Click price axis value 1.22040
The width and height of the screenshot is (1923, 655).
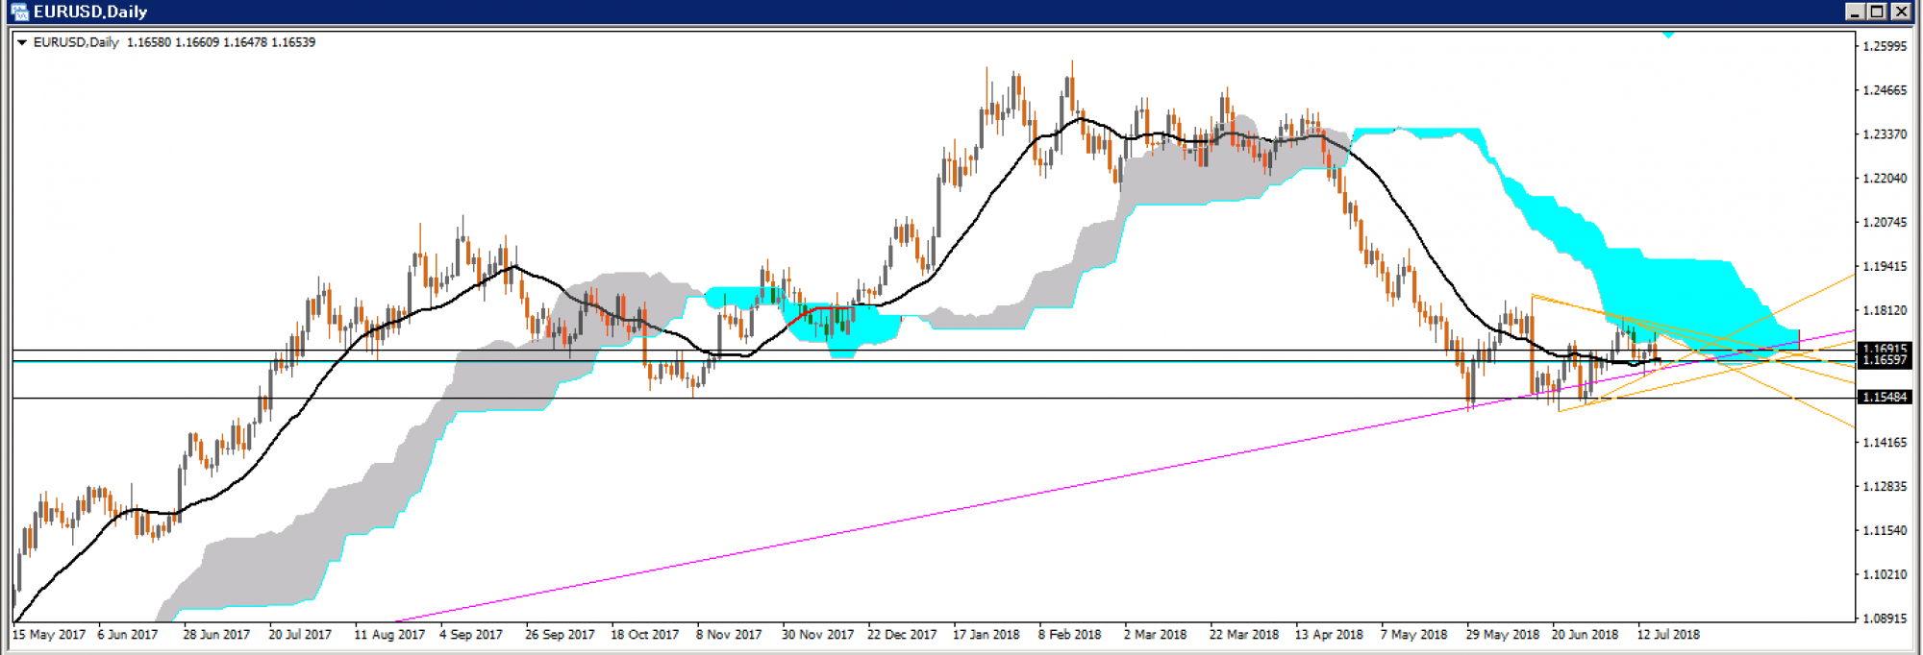tap(1885, 179)
